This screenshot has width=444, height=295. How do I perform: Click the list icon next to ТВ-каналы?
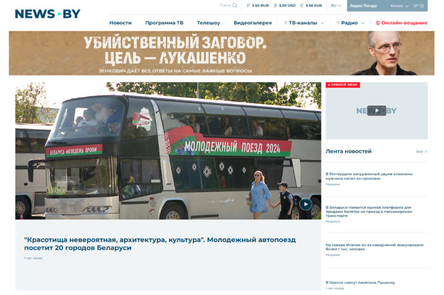286,22
